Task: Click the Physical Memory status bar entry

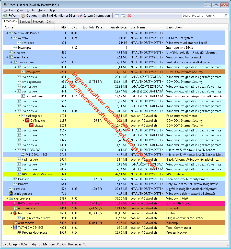Action: (x=49, y=244)
